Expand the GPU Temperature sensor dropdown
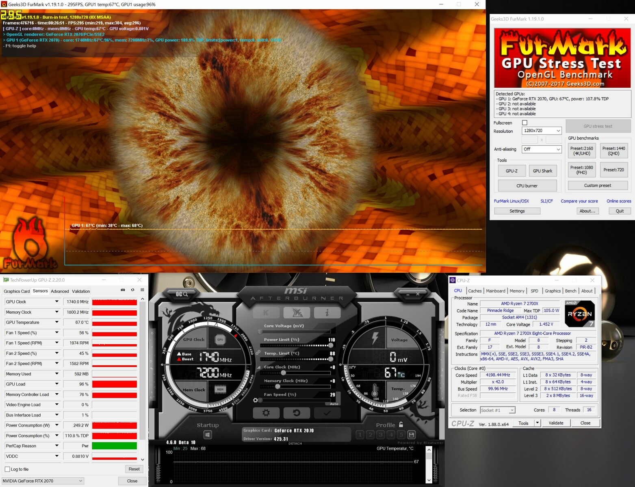This screenshot has height=487, width=635. pyautogui.click(x=57, y=322)
